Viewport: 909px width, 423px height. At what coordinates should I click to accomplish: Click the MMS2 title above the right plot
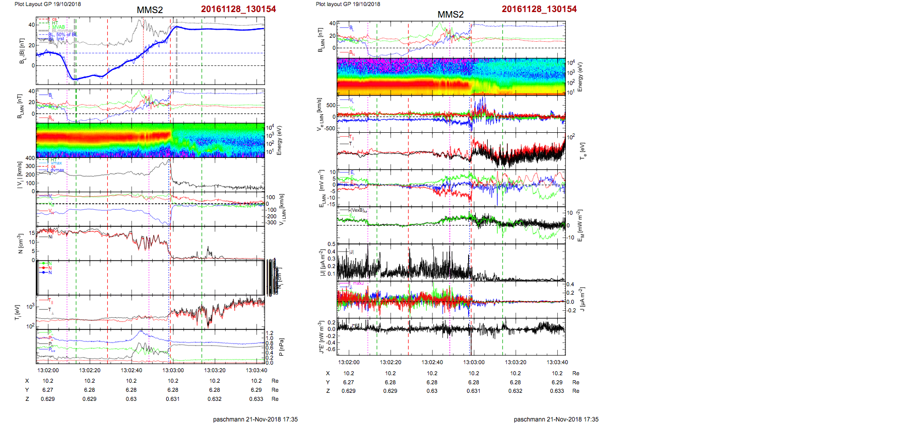[450, 15]
